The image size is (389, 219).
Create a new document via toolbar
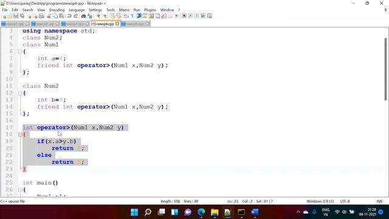tap(4, 16)
